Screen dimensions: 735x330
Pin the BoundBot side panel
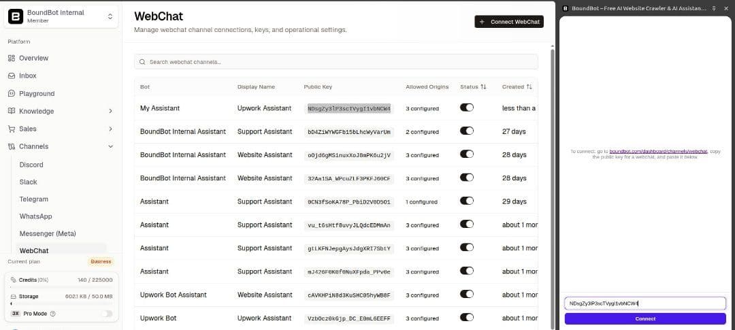713,8
